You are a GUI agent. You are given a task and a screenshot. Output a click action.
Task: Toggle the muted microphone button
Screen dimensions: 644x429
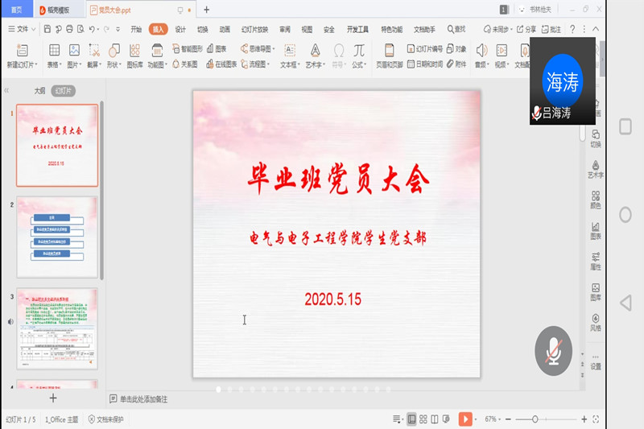[553, 350]
